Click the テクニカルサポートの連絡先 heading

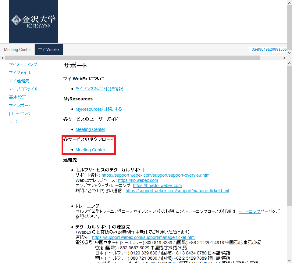pyautogui.click(x=103, y=227)
